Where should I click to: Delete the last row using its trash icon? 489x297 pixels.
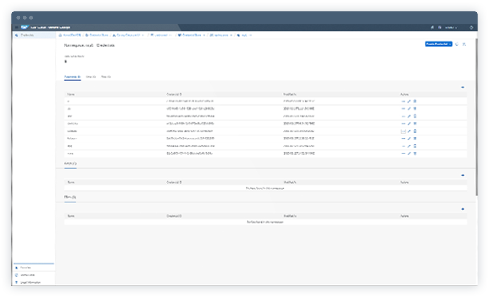(x=415, y=154)
